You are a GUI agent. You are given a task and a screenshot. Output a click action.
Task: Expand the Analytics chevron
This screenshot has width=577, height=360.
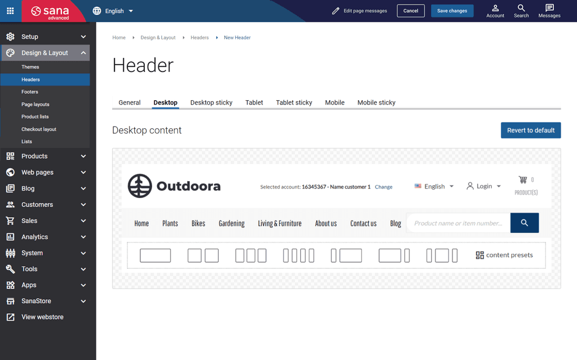[x=83, y=237]
